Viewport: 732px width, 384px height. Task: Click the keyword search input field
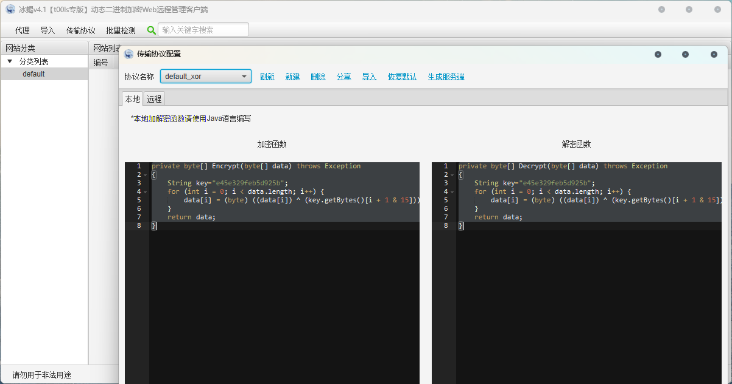click(203, 29)
